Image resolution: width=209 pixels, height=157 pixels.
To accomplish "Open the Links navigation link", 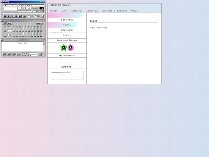I will [65, 11].
